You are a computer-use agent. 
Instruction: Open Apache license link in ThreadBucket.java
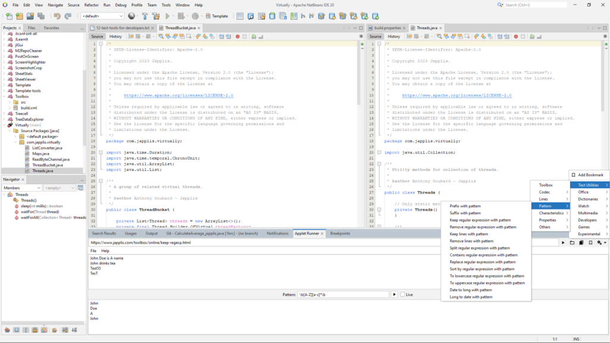[x=179, y=95]
